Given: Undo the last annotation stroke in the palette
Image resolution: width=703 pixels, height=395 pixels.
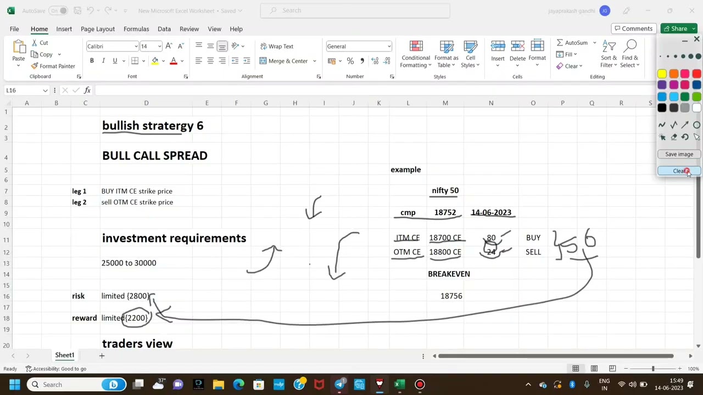Looking at the screenshot, I should 685,137.
